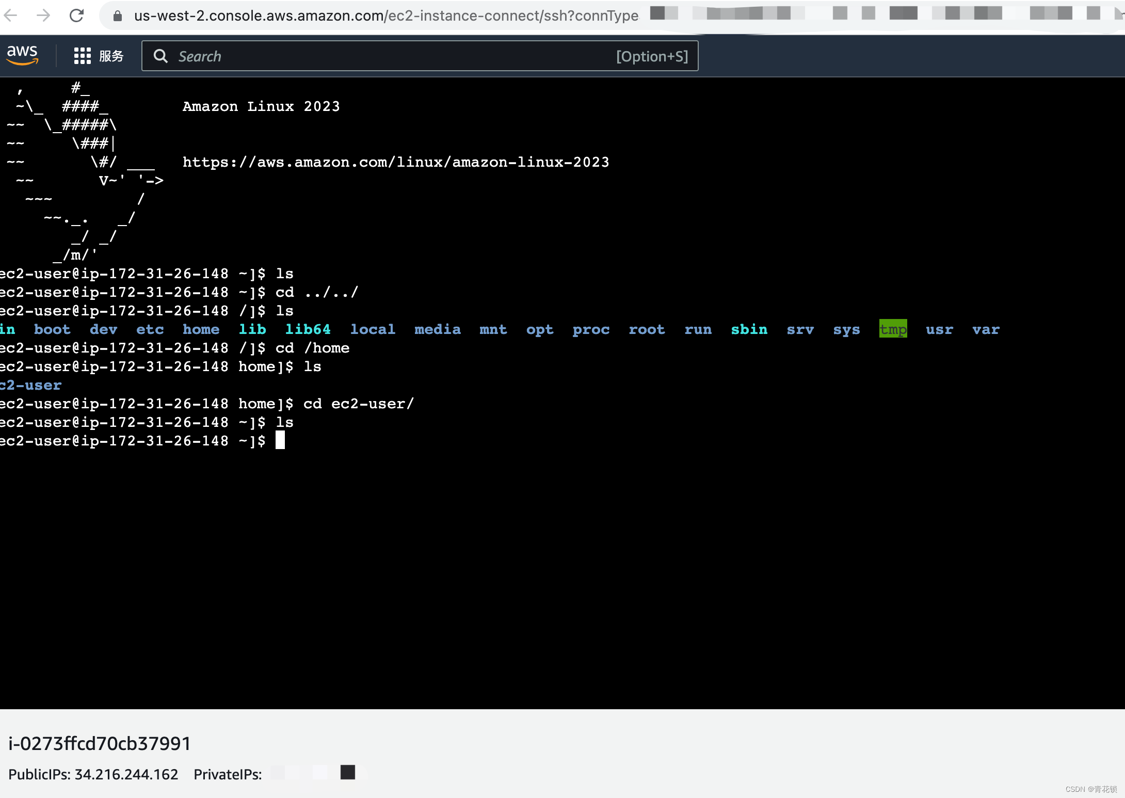Click the 'Amazon Linux 2023' banner text

261,106
